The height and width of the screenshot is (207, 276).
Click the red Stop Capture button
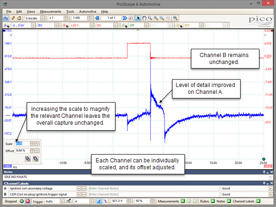[28, 201]
